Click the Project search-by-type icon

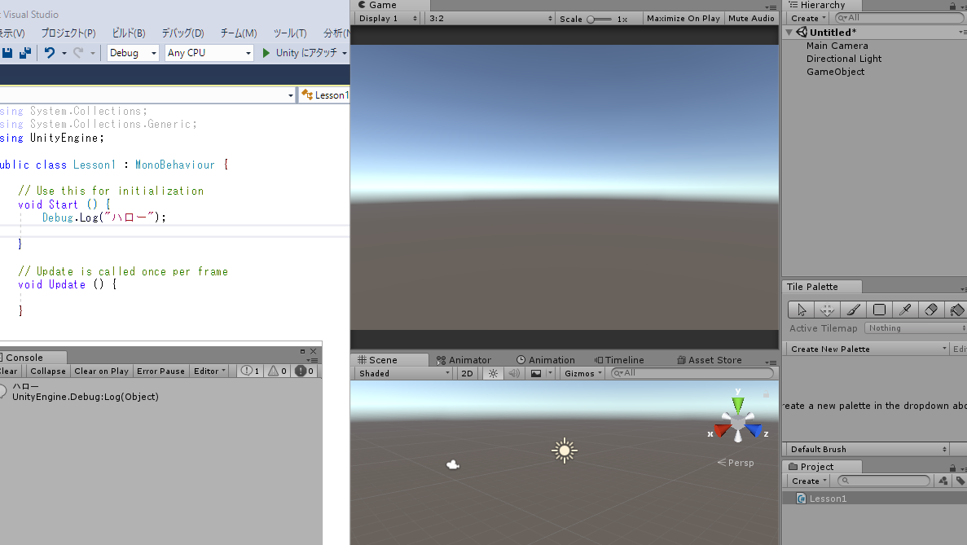click(943, 481)
